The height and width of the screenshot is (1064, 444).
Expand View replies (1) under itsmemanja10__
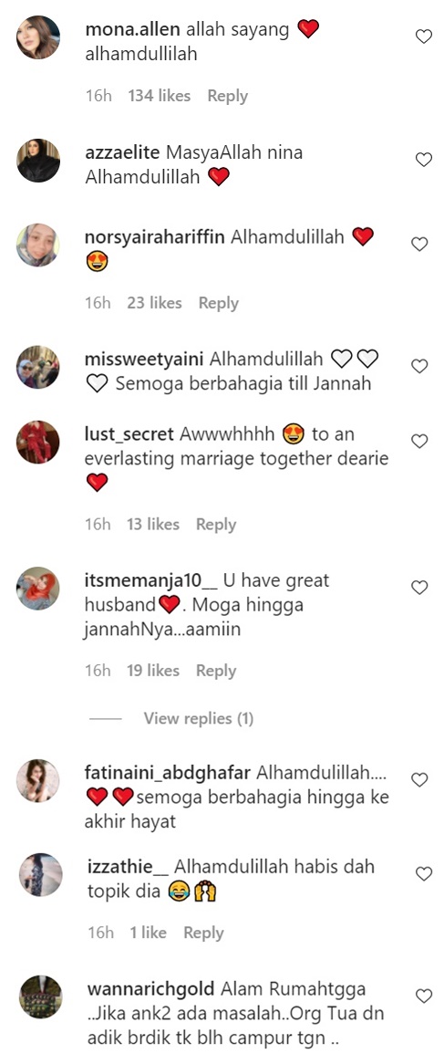199,718
